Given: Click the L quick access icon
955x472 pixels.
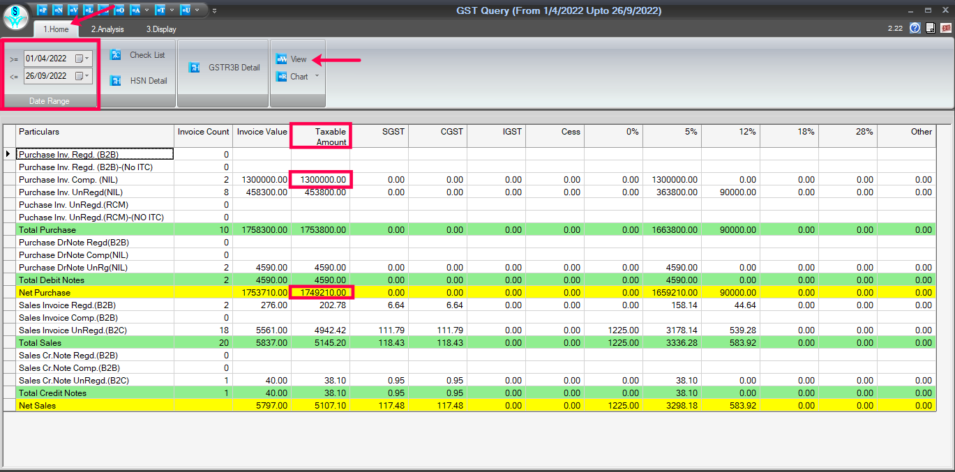Looking at the screenshot, I should click(89, 10).
